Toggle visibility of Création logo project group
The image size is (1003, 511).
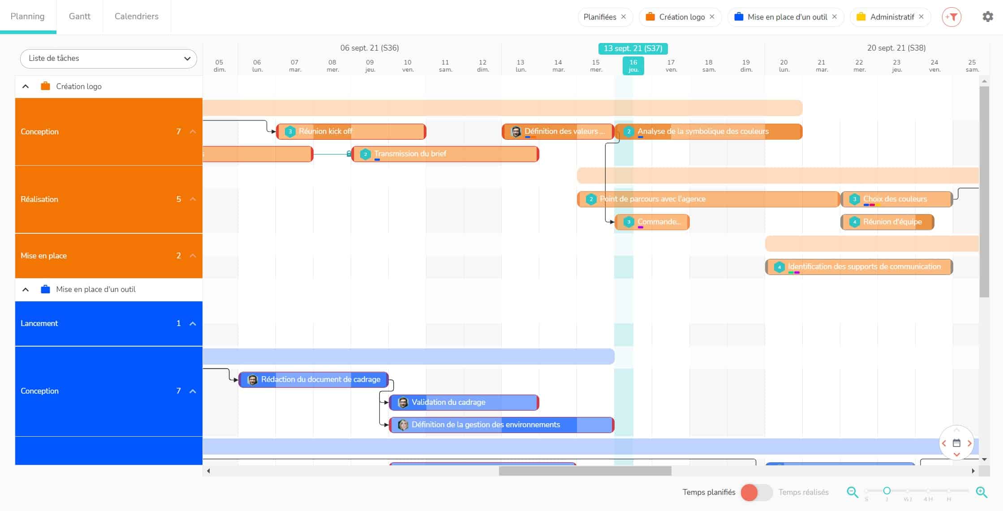[x=25, y=86]
